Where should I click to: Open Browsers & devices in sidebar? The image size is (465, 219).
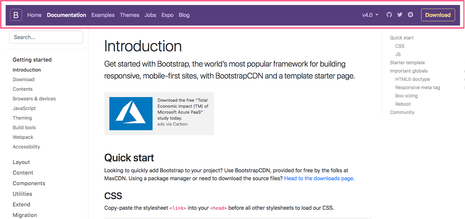34,99
